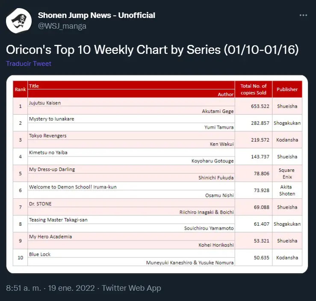Open the Shonen Jump News - Unofficial profile name
The image size is (316, 301).
[97, 15]
